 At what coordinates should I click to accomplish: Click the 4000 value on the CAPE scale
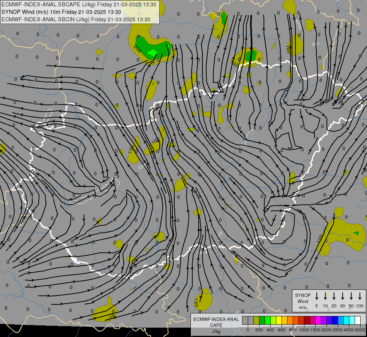click(x=349, y=330)
